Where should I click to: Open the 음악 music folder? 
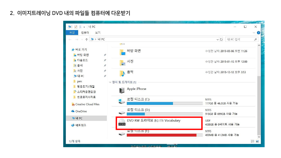pos(130,72)
